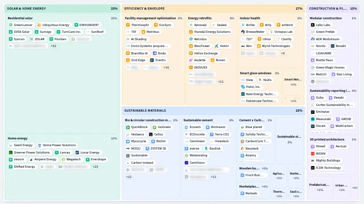364x204 pixels.
Task: Click the Noda logo icon
Action: click(155, 53)
